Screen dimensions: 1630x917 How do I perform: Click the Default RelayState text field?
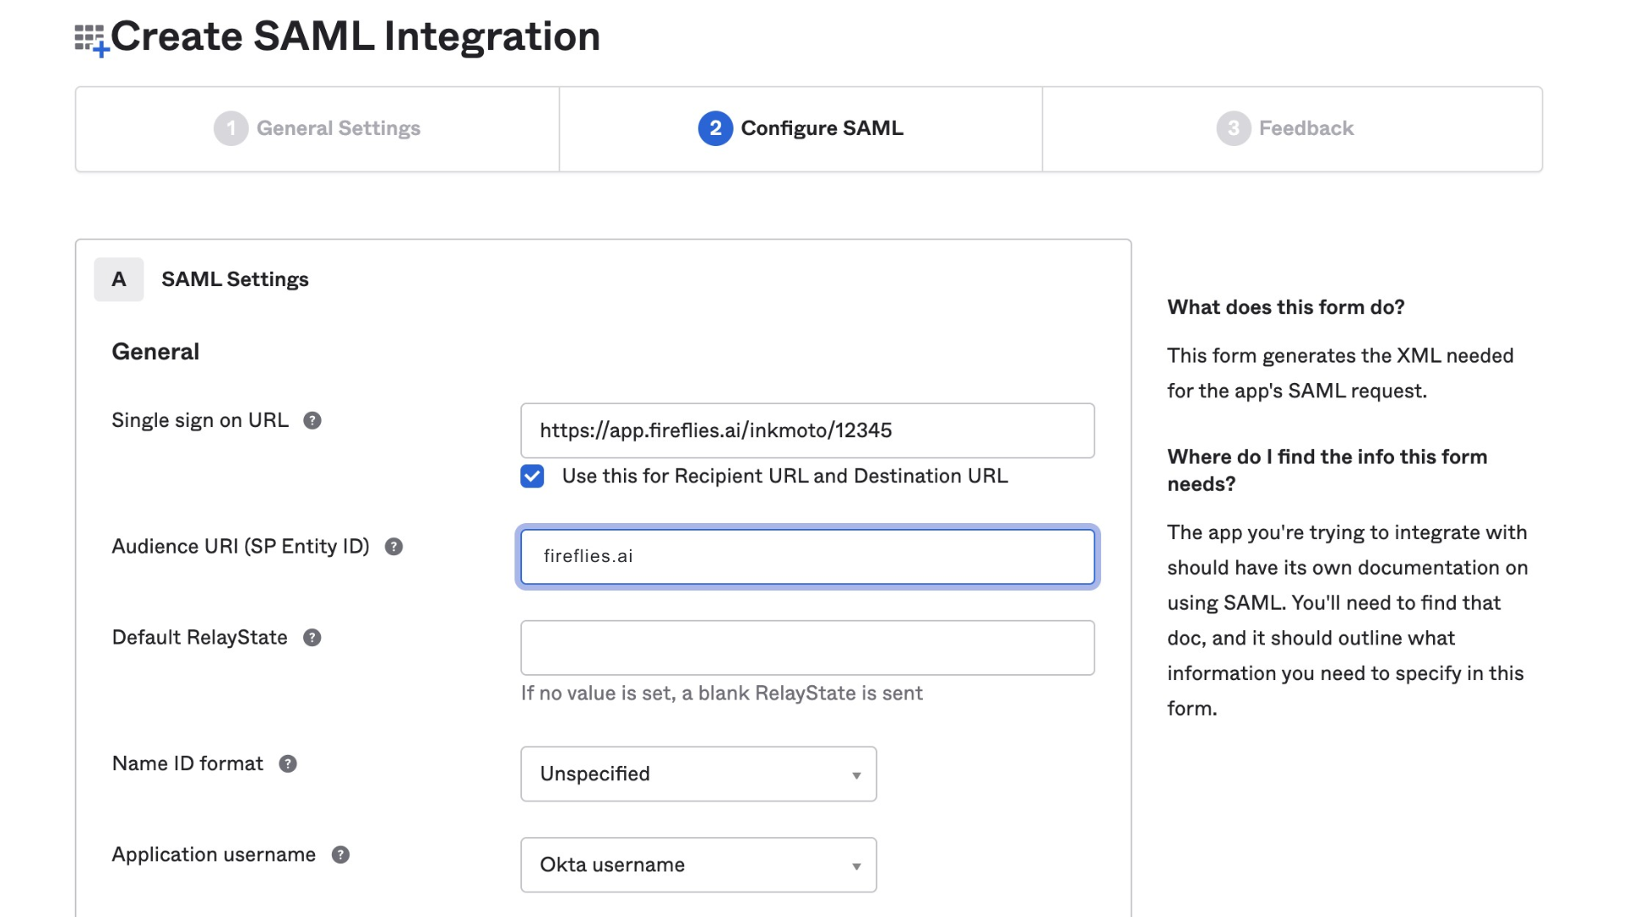pyautogui.click(x=807, y=648)
